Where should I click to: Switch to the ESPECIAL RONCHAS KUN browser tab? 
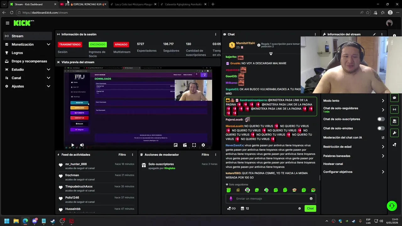pyautogui.click(x=83, y=4)
